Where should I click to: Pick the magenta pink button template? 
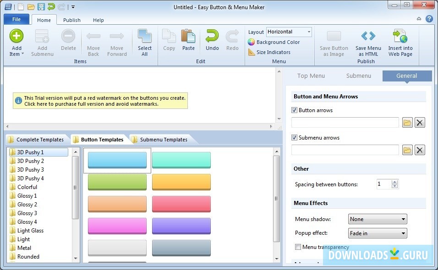(x=117, y=226)
